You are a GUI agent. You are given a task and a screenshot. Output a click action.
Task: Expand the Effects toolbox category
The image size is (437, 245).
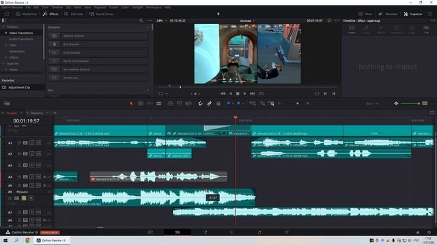[x=6, y=57]
